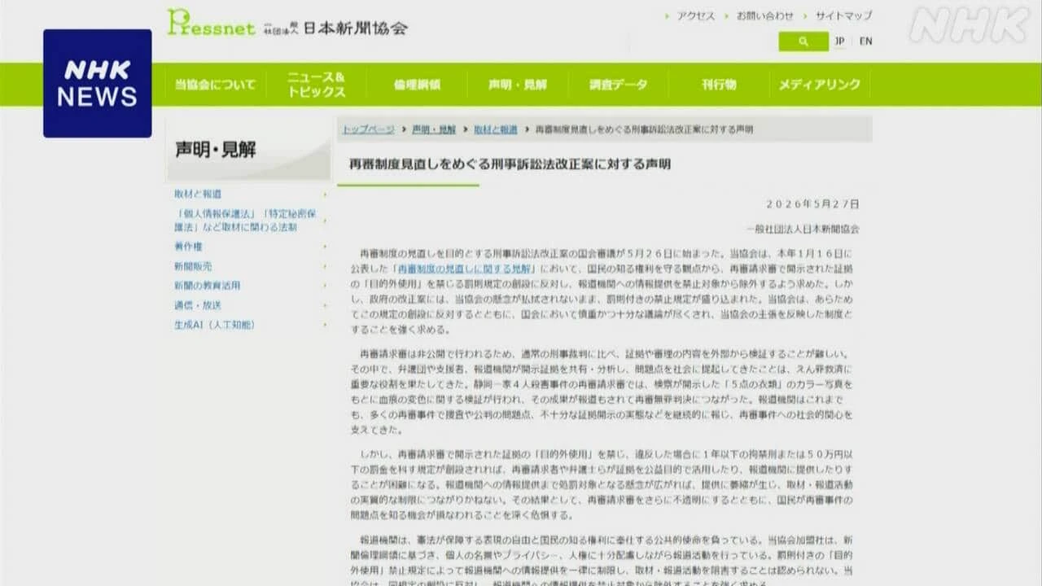
Task: Open the 刊行物 menu
Action: (x=719, y=85)
